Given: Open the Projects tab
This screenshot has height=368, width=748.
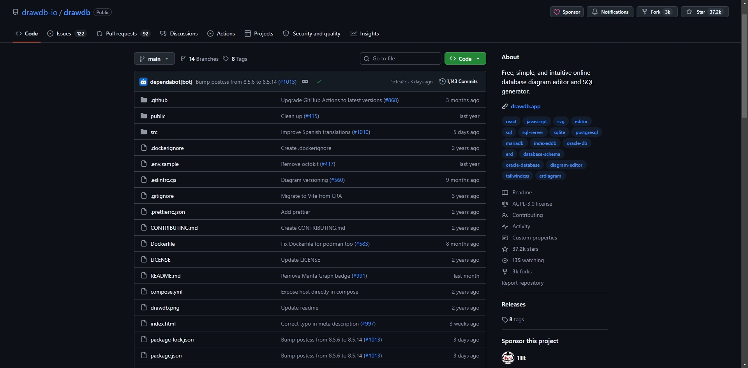Looking at the screenshot, I should click(x=259, y=34).
